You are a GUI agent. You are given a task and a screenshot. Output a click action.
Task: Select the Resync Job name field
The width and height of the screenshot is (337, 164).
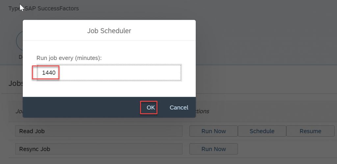99,149
